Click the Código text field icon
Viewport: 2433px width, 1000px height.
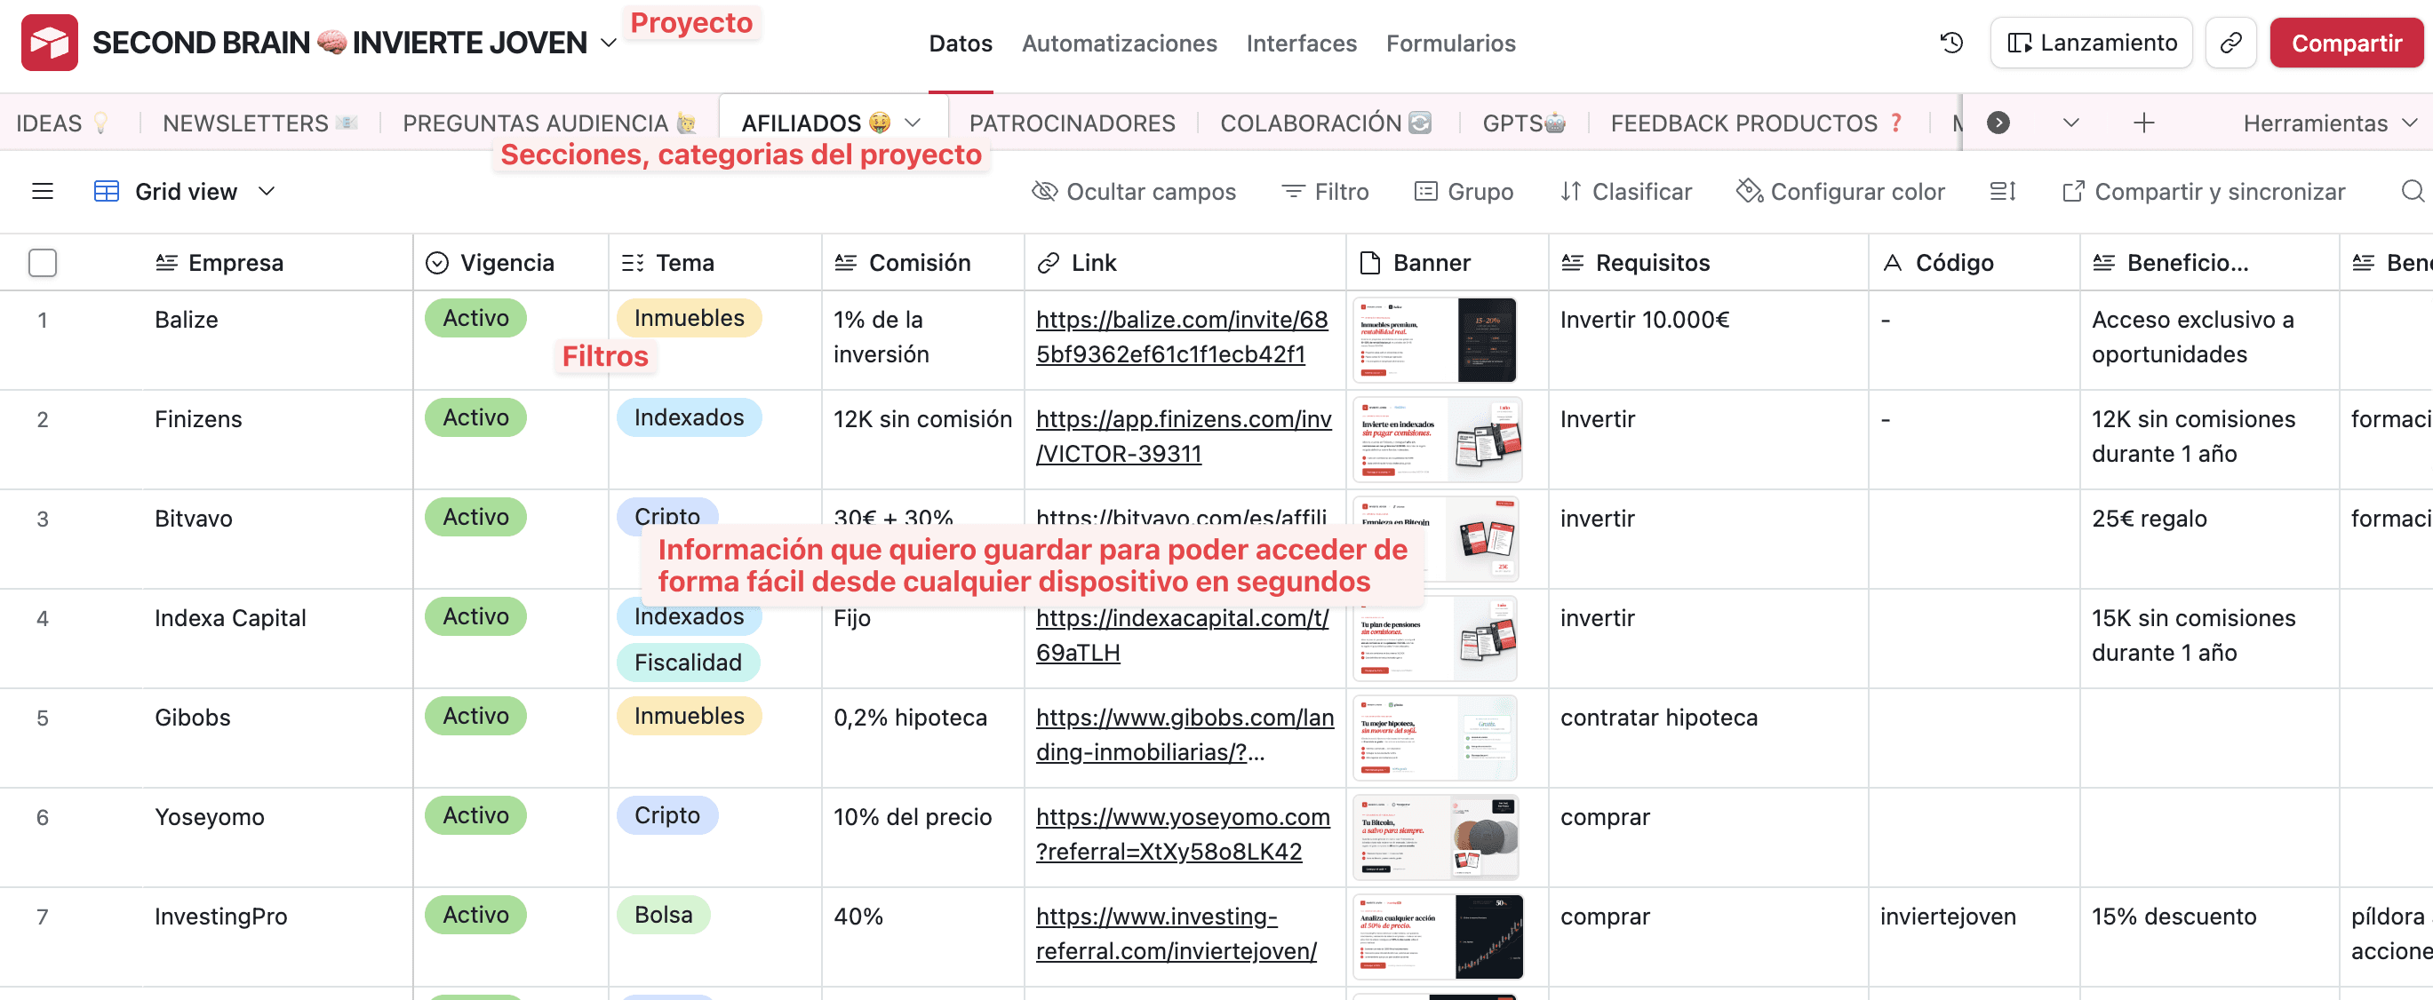[1893, 263]
